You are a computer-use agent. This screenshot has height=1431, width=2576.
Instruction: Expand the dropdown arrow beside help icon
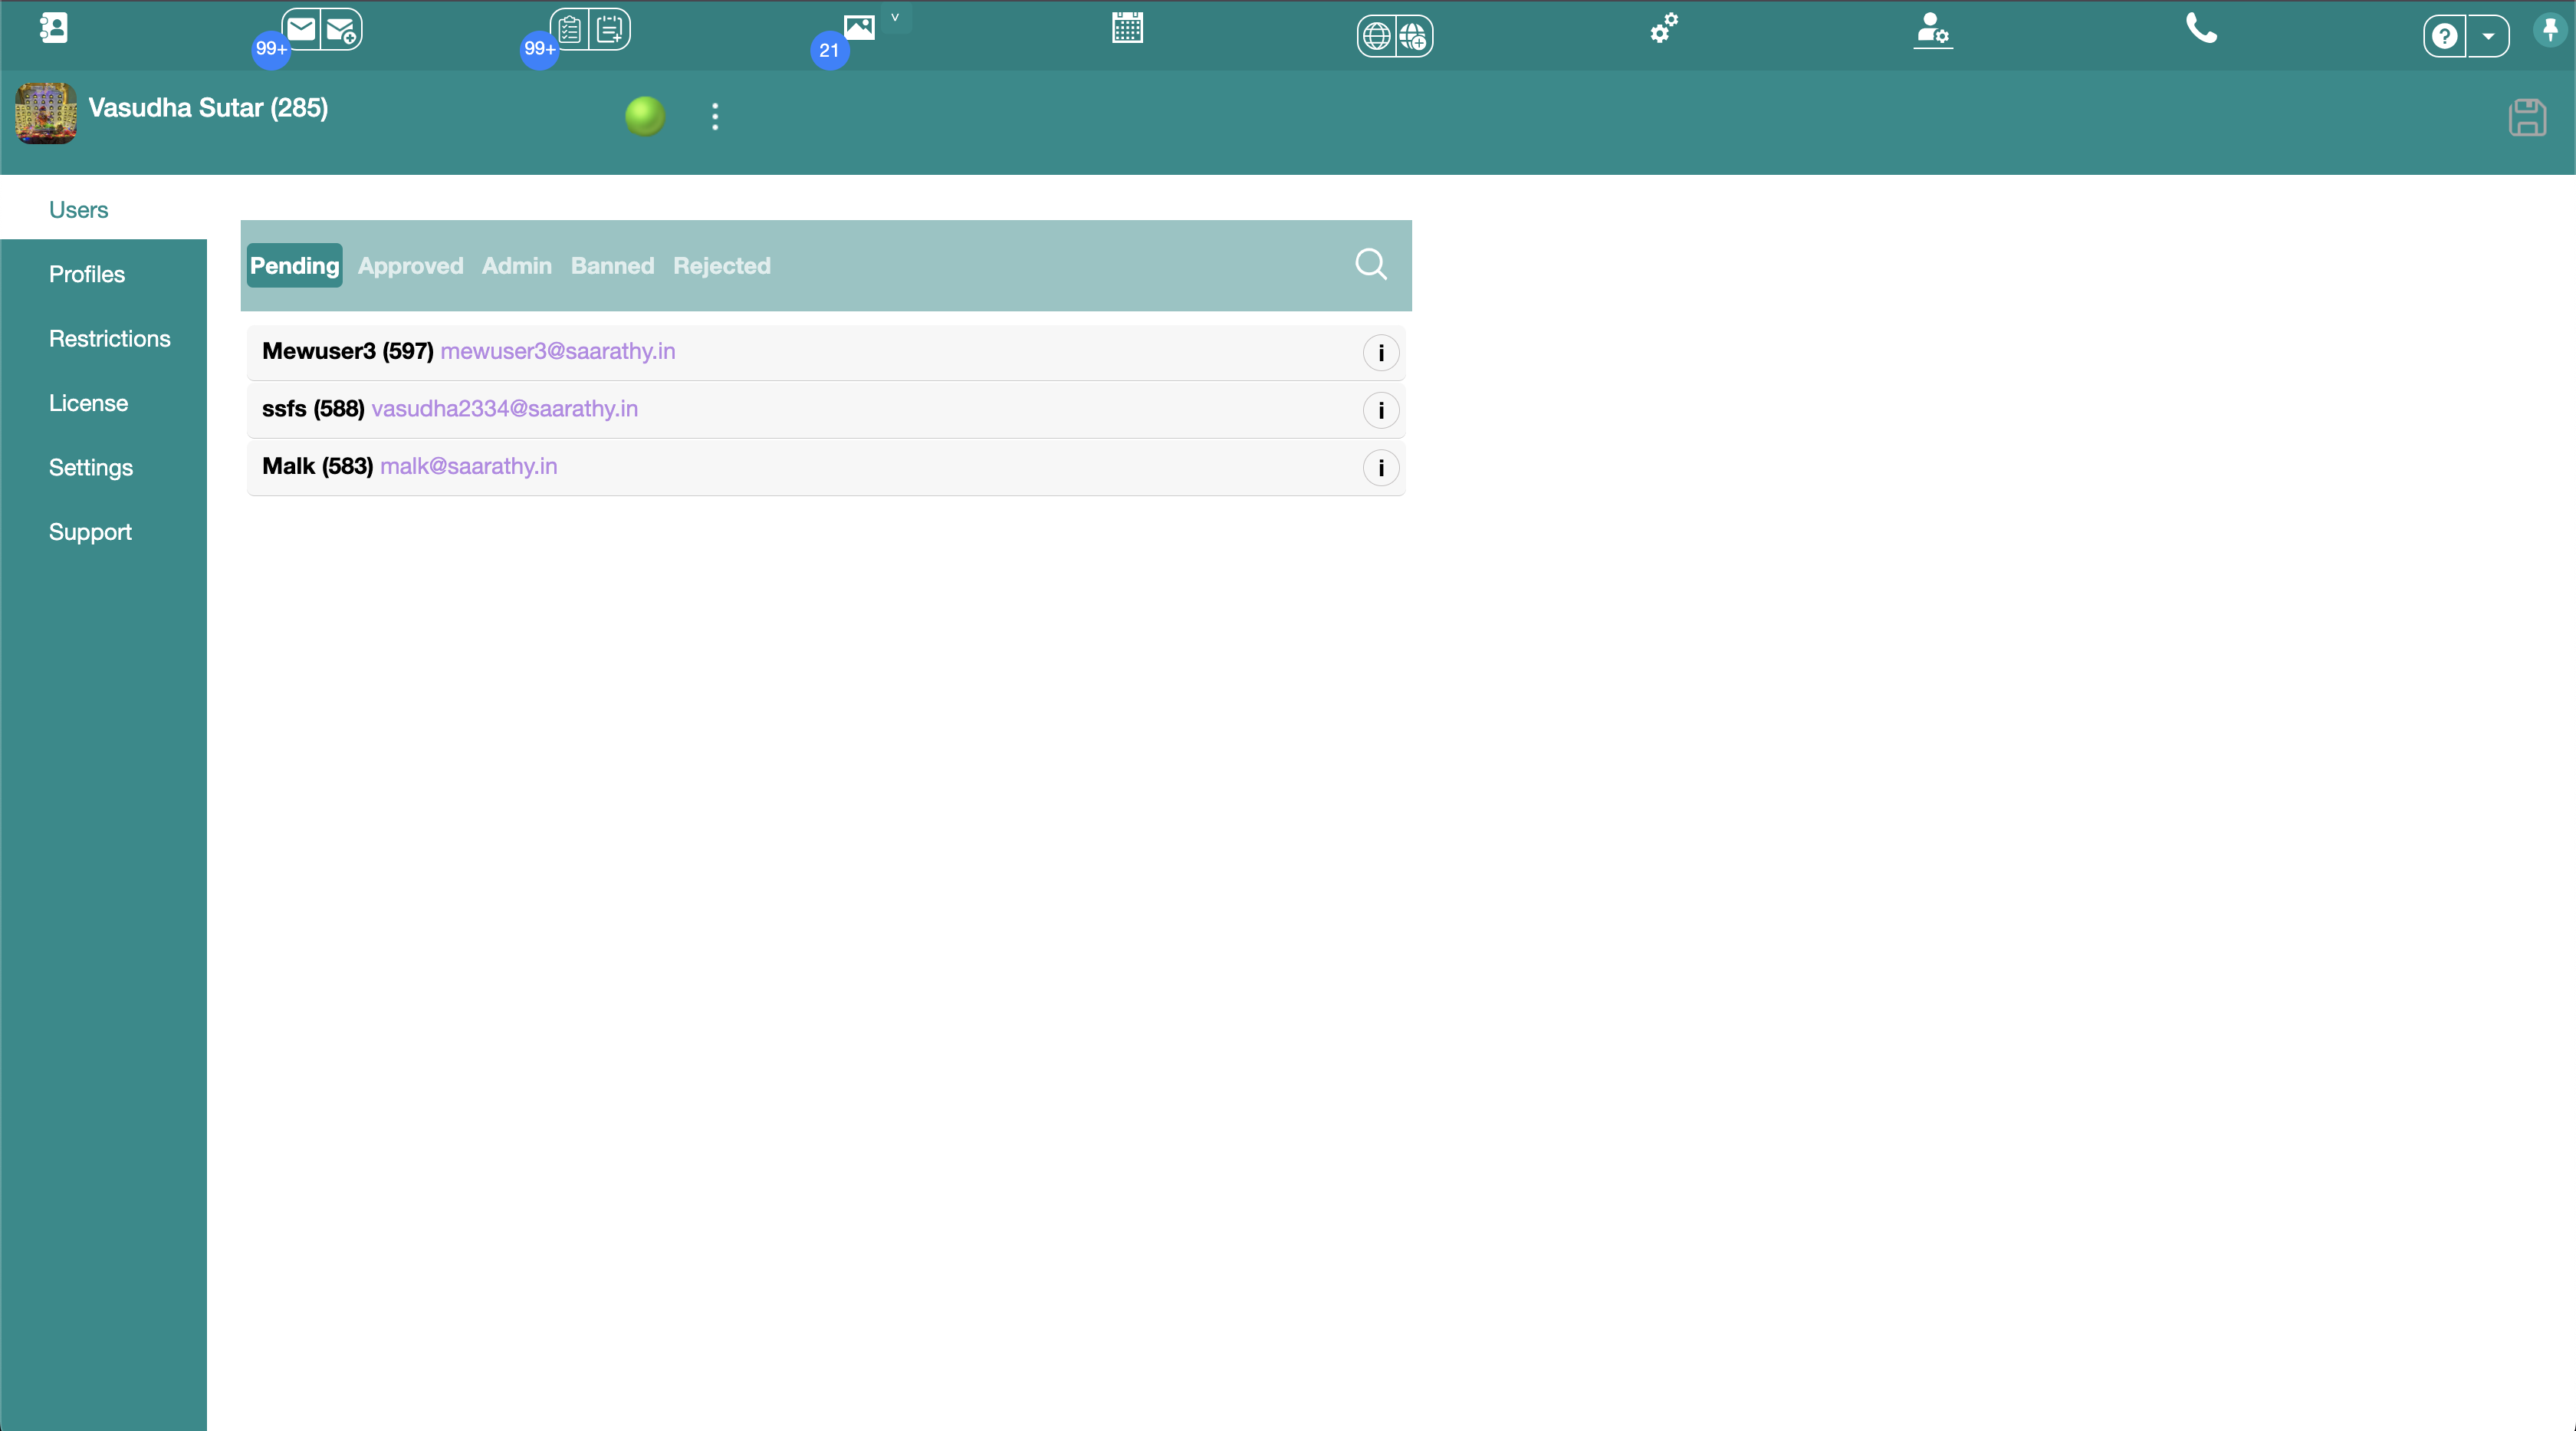pyautogui.click(x=2488, y=37)
